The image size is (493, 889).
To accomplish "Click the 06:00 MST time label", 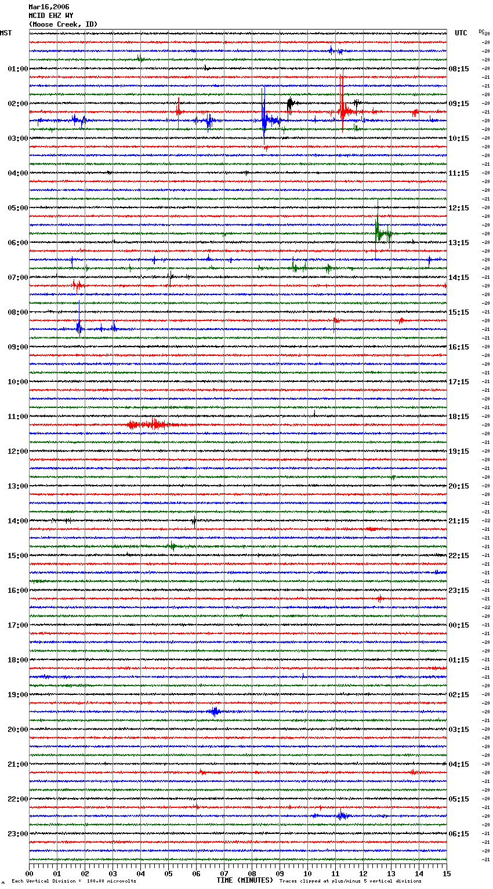I will coord(17,243).
